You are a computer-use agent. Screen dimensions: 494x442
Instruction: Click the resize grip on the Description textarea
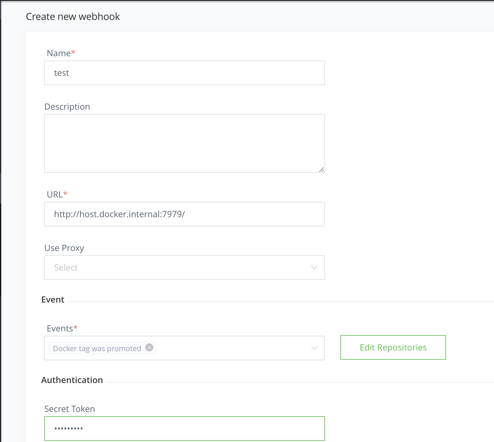[322, 169]
